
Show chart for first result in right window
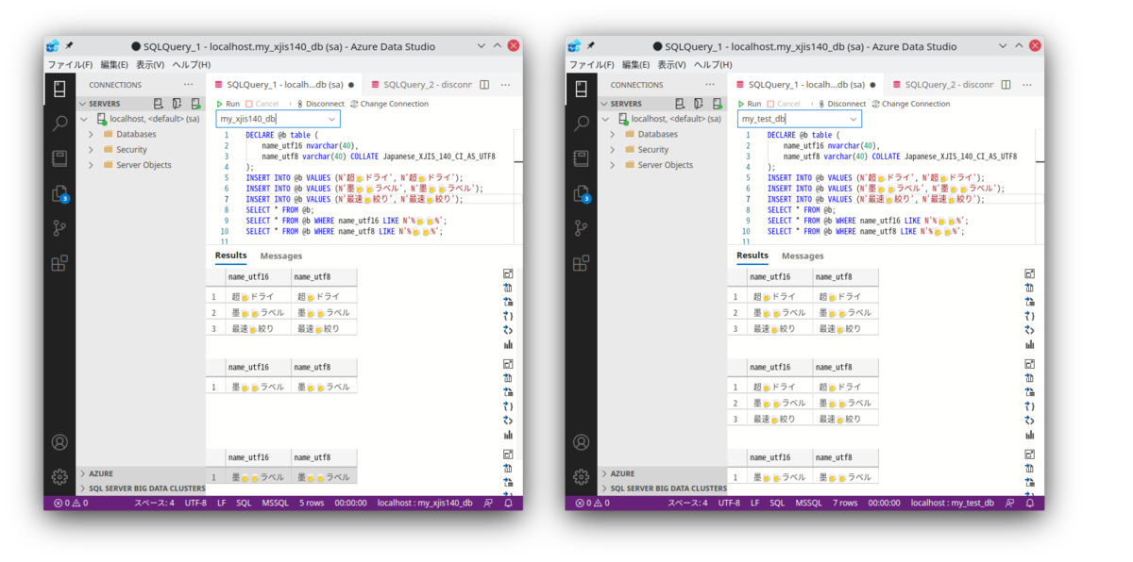click(1030, 344)
